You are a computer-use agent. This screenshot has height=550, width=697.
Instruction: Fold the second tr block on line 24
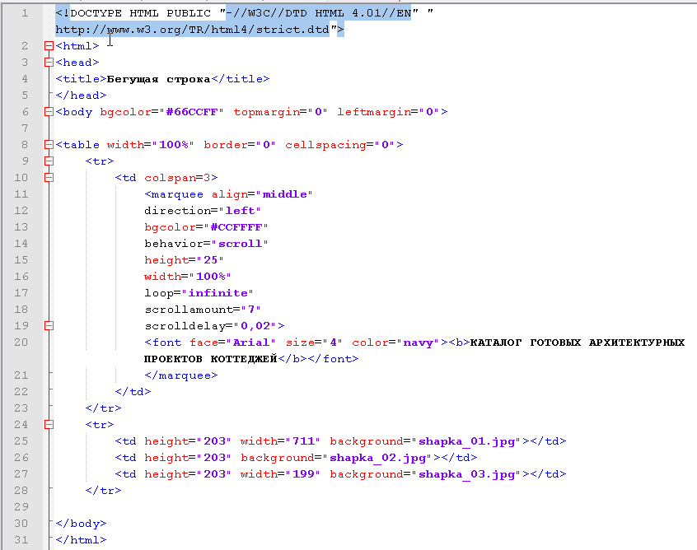pos(49,425)
